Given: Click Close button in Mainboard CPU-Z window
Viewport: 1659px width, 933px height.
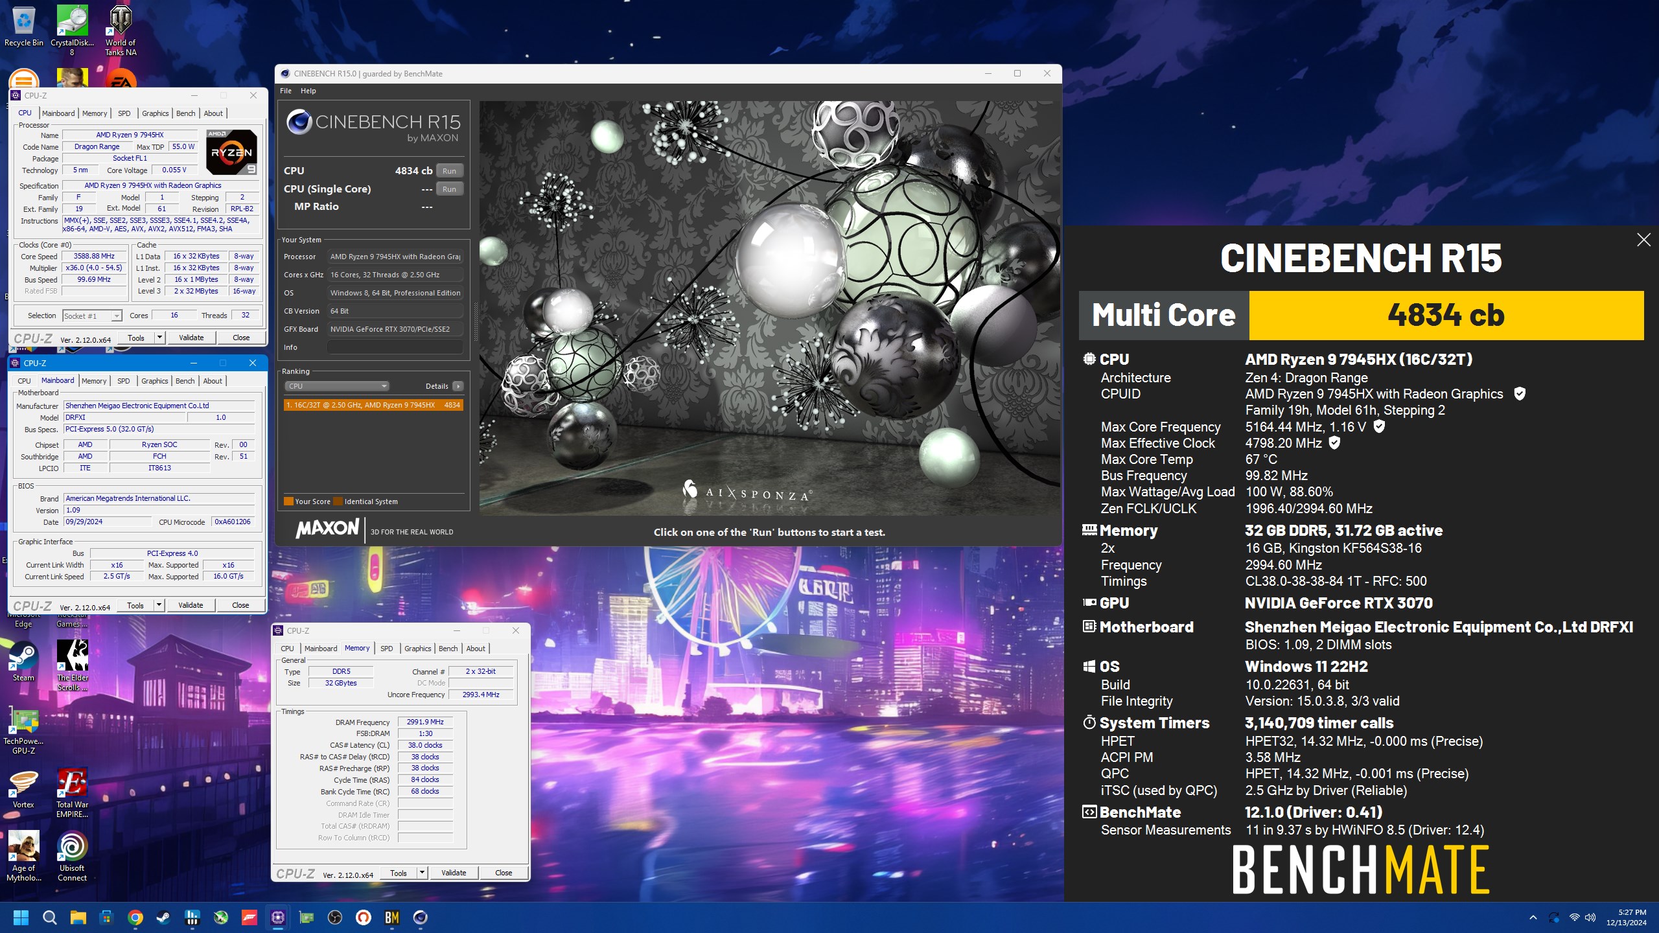Looking at the screenshot, I should [240, 605].
